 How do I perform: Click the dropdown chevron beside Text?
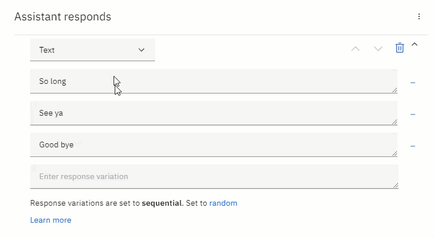pyautogui.click(x=141, y=50)
